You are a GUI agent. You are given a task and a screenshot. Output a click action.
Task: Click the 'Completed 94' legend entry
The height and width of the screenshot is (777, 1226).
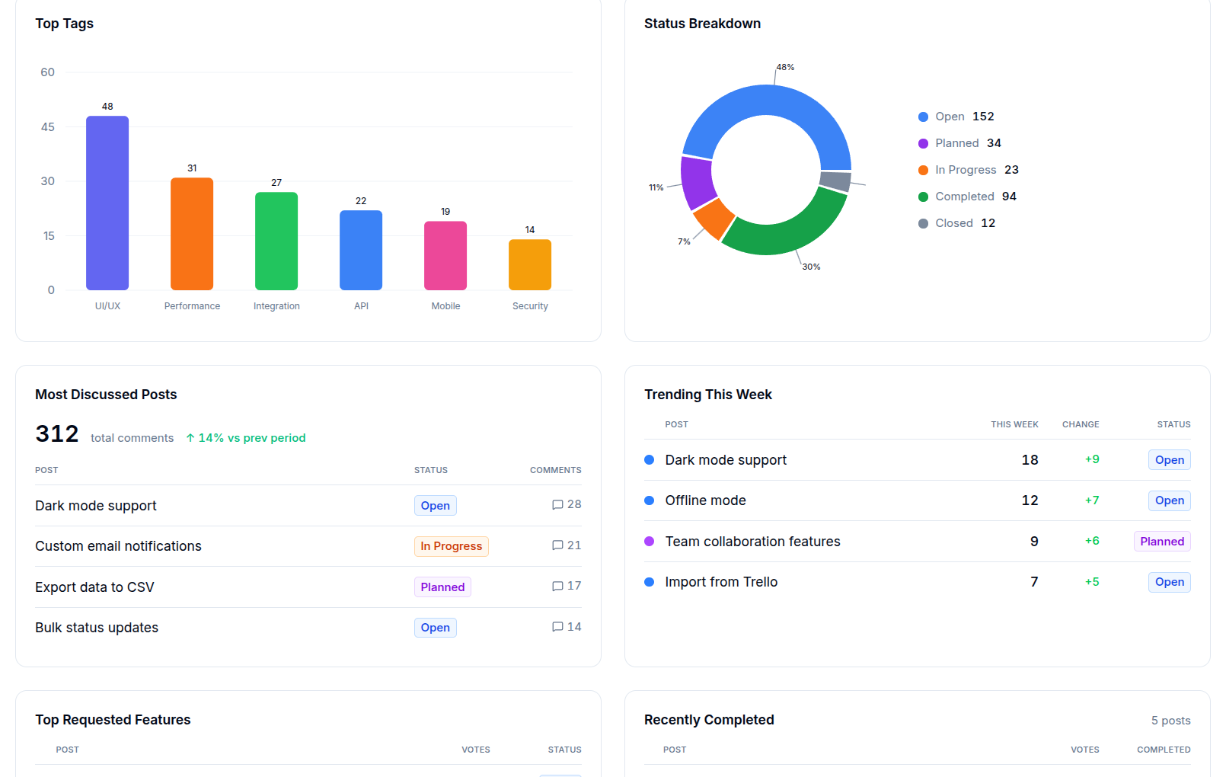(967, 197)
